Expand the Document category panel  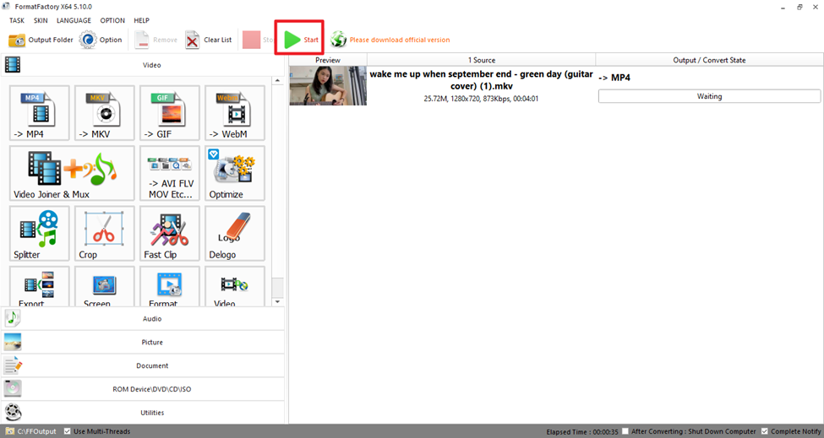click(143, 365)
